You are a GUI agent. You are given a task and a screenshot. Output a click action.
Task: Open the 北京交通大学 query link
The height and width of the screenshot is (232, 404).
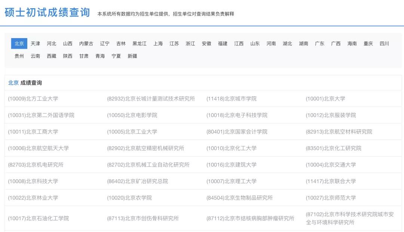pos(331,165)
